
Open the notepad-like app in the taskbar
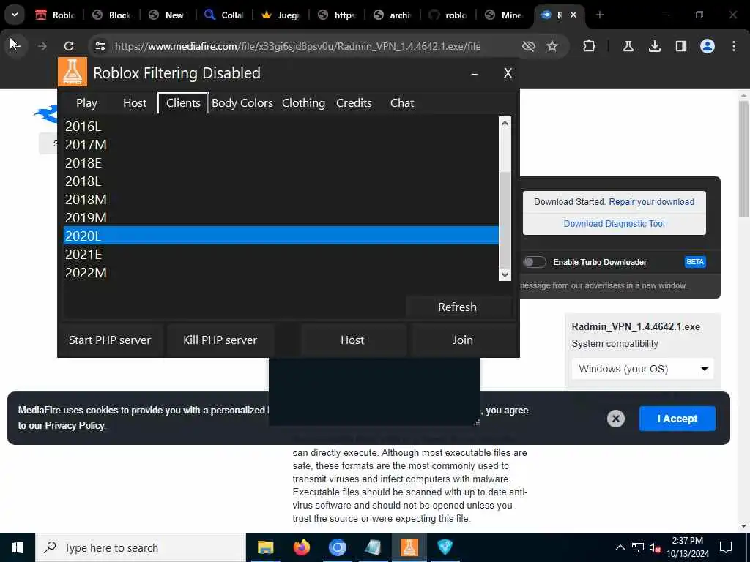click(373, 547)
